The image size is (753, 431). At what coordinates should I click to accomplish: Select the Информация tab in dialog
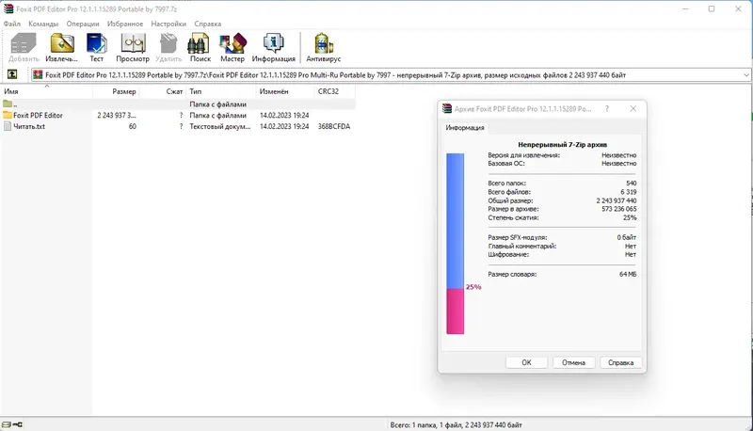464,128
